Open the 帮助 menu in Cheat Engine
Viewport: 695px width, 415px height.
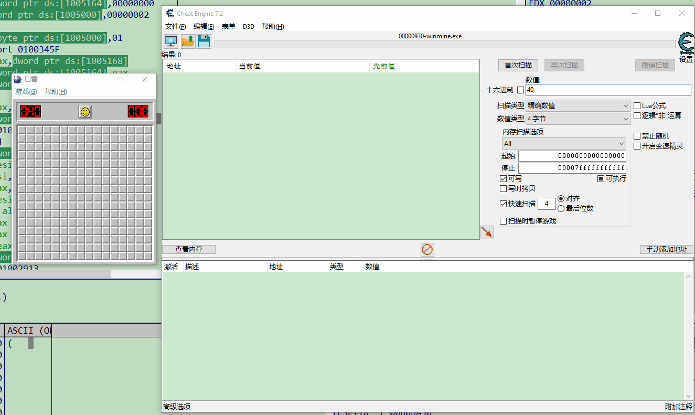pyautogui.click(x=273, y=27)
